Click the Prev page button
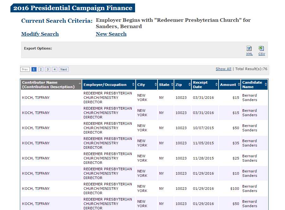Image resolution: width=285 pixels, height=210 pixels. point(25,69)
